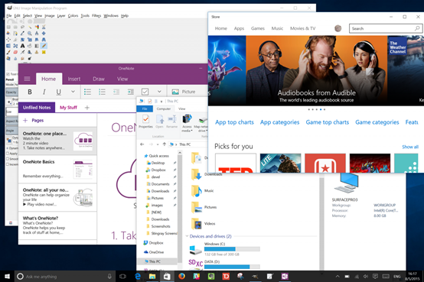
Task: Open the View tab in OneNote
Action: click(x=122, y=79)
